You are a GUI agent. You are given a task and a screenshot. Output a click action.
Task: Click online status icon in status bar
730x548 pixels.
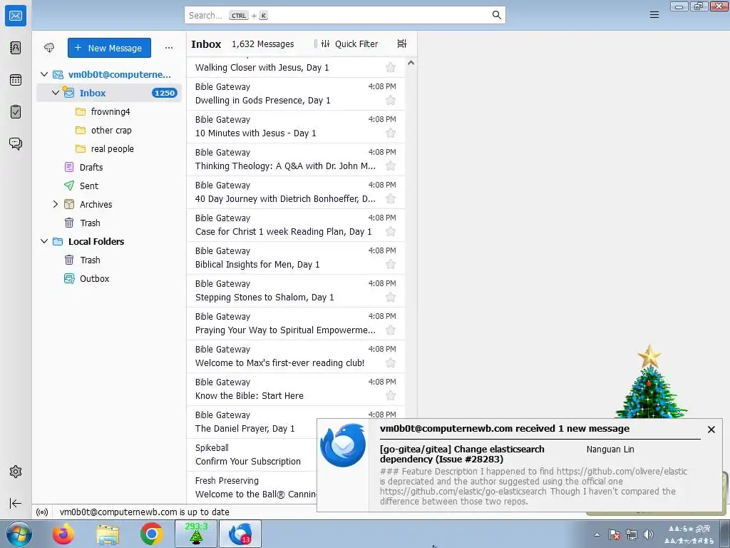42,512
